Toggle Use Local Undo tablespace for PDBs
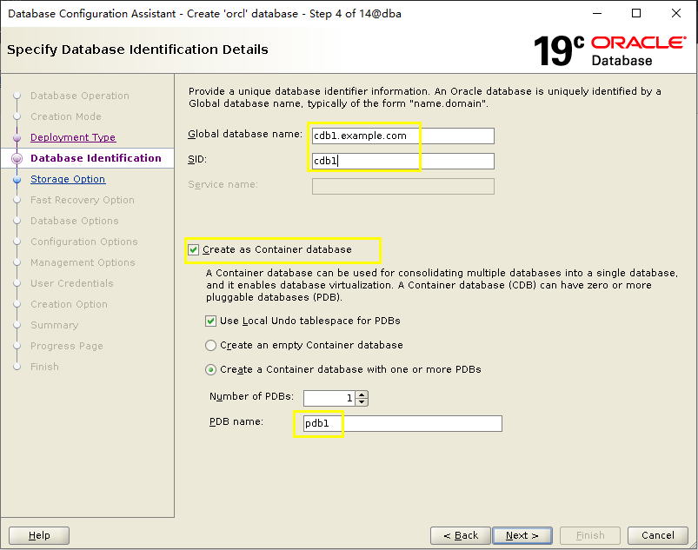 point(210,321)
